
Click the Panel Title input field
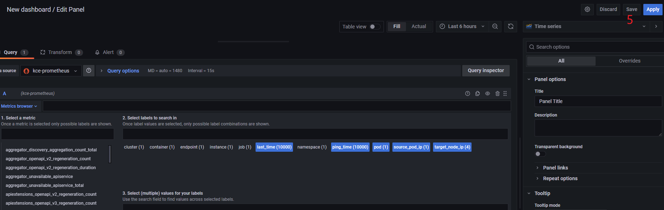[598, 101]
